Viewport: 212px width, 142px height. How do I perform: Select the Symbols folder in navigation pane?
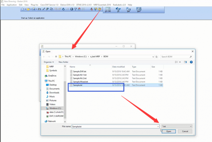pos(53,70)
